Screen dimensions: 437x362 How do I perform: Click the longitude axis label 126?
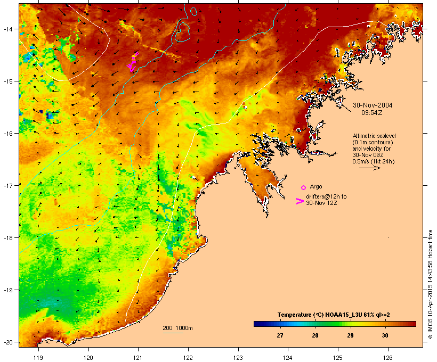[388, 358]
